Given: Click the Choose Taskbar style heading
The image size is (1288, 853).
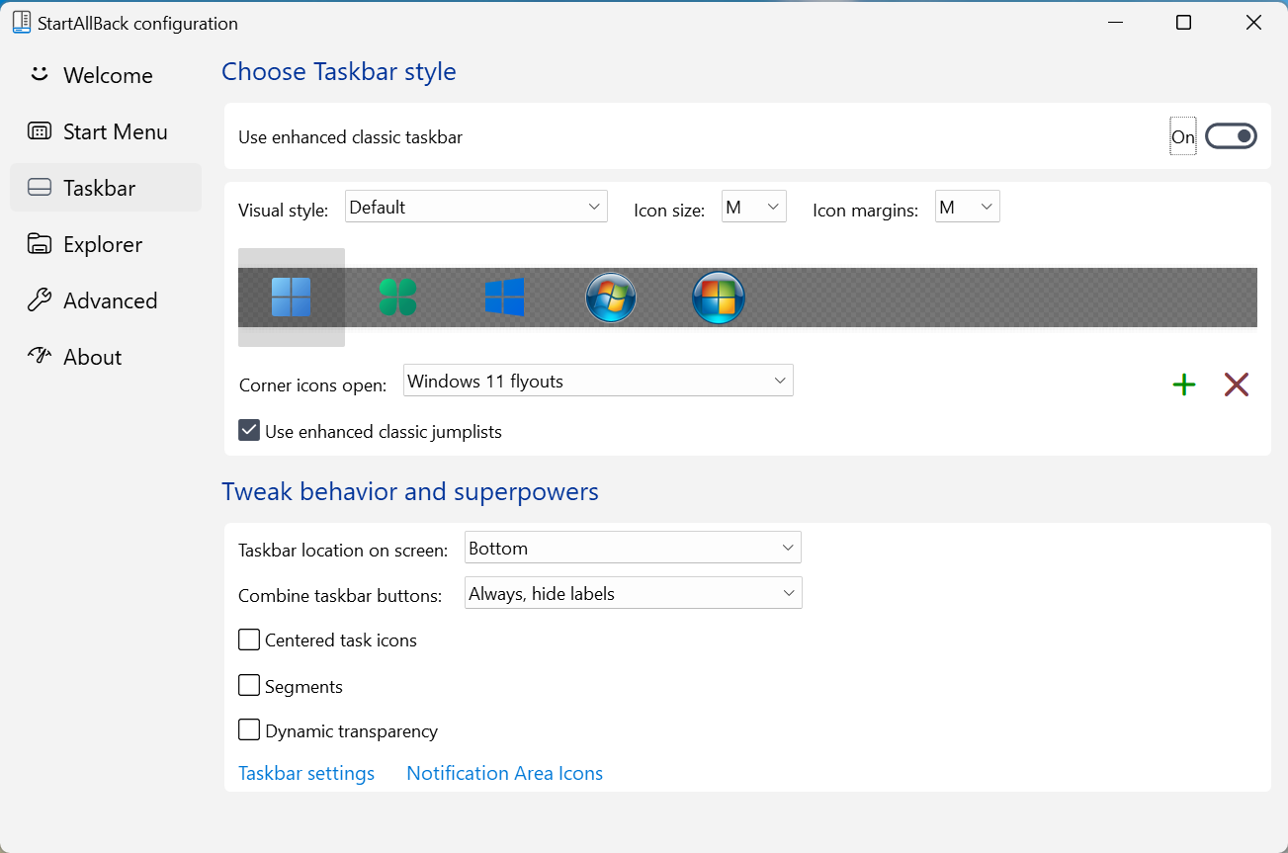Looking at the screenshot, I should tap(339, 72).
